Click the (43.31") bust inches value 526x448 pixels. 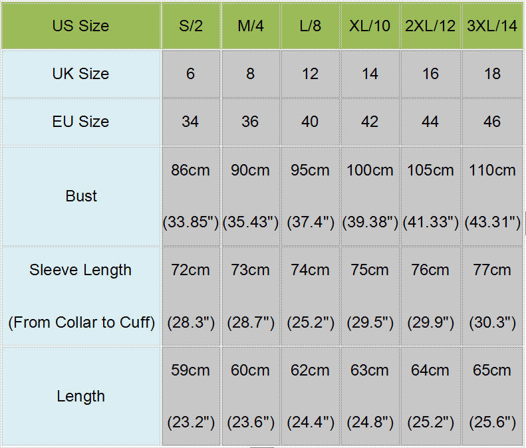(x=492, y=223)
